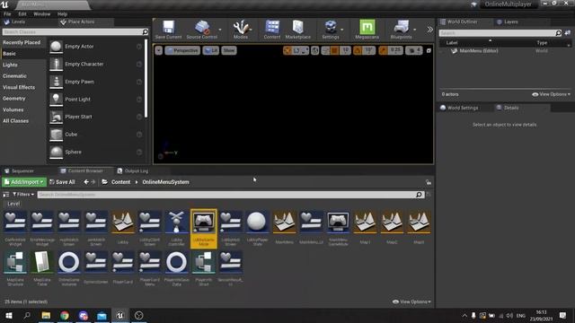Open the Help menu
575x323 pixels.
point(62,14)
